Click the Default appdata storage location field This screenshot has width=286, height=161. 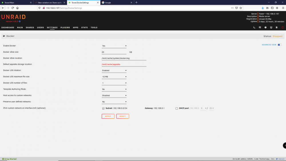point(124,64)
